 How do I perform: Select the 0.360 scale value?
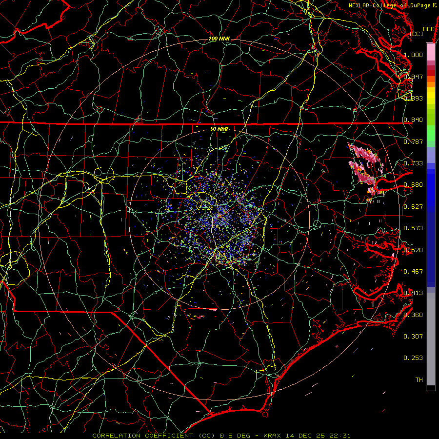(413, 315)
